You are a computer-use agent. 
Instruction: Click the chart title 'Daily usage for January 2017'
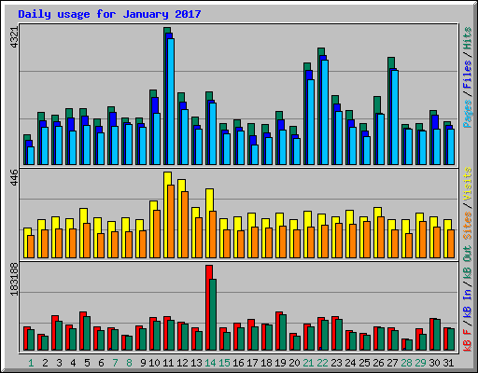click(109, 14)
